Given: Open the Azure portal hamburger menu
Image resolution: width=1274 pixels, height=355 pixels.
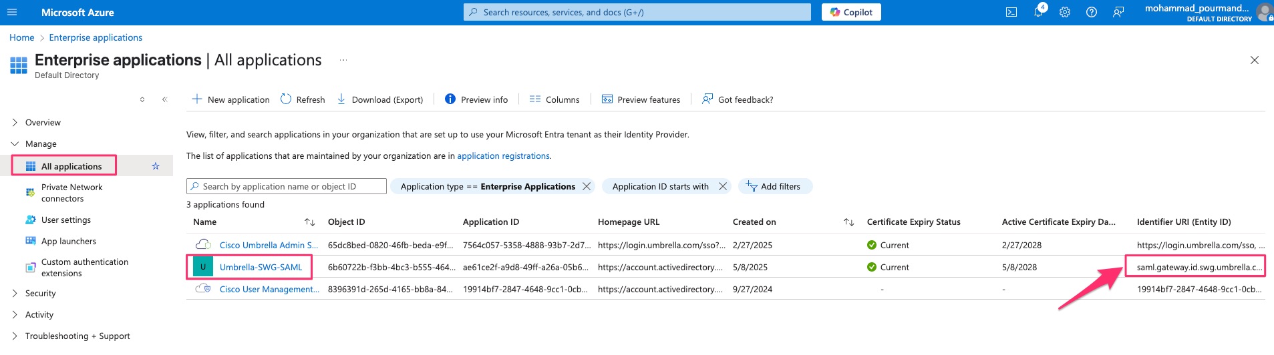Looking at the screenshot, I should [12, 12].
